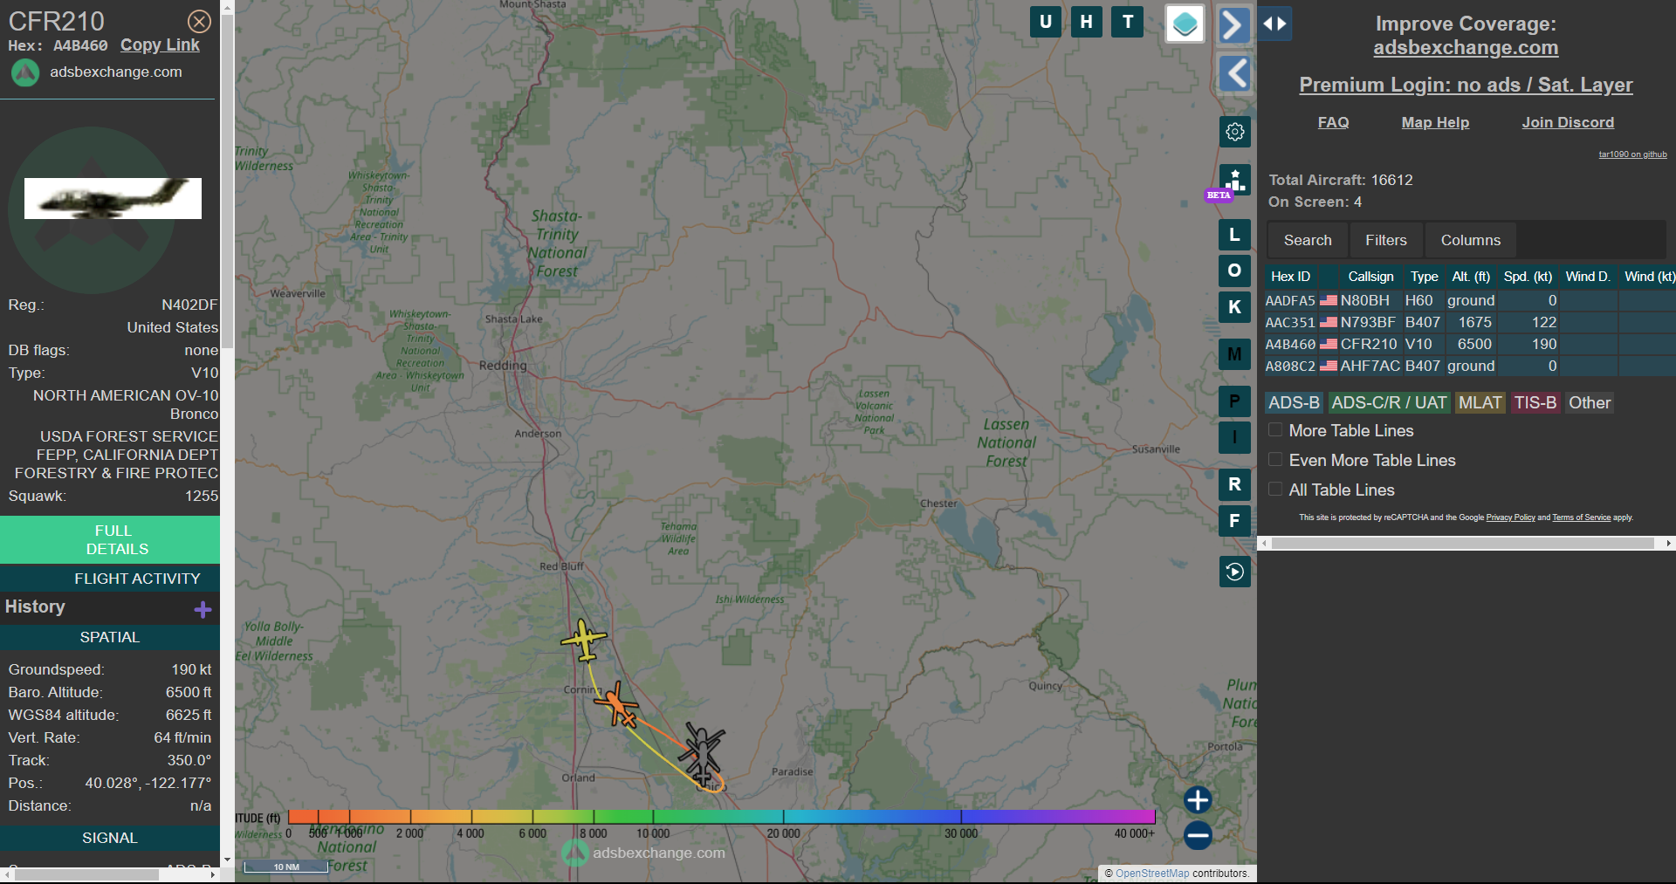Open the FAQ link
This screenshot has width=1676, height=884.
click(x=1333, y=122)
